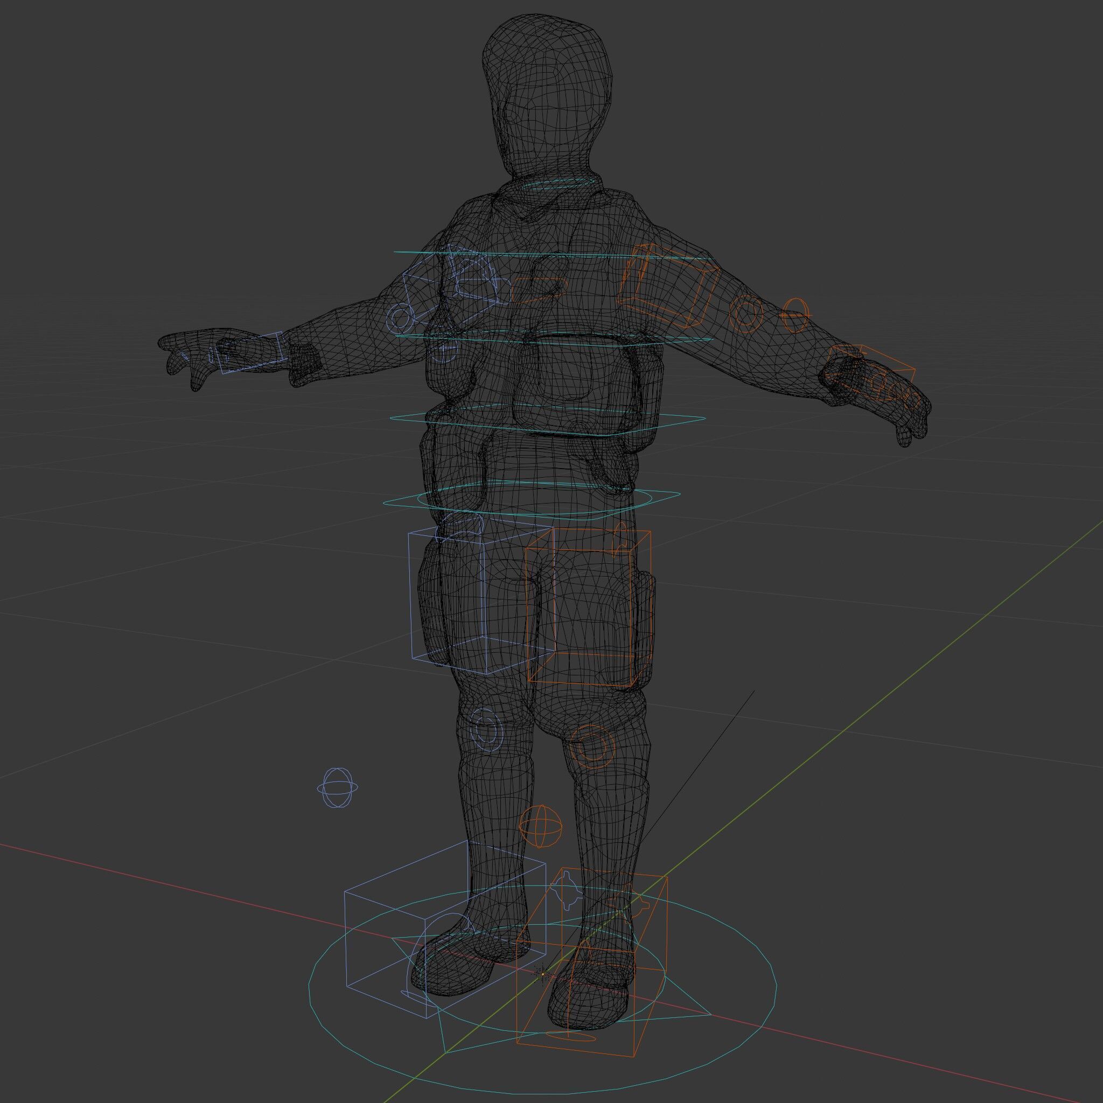Pick the orange knee circle control
This screenshot has width=1103, height=1103.
(x=592, y=746)
